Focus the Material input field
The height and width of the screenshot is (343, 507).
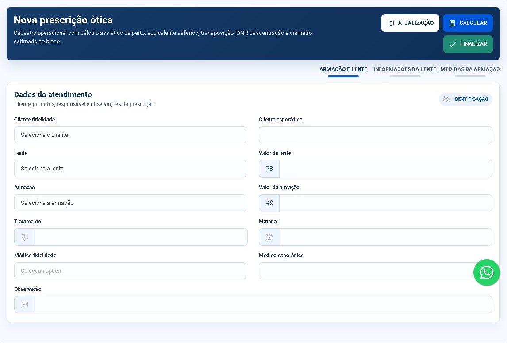tap(386, 237)
